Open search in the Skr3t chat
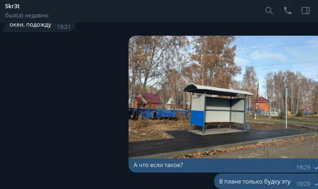Screen dimensions: 318x189 [269, 11]
